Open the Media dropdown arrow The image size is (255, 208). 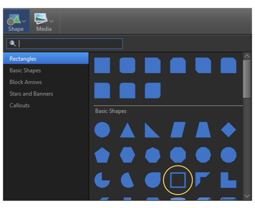click(51, 21)
